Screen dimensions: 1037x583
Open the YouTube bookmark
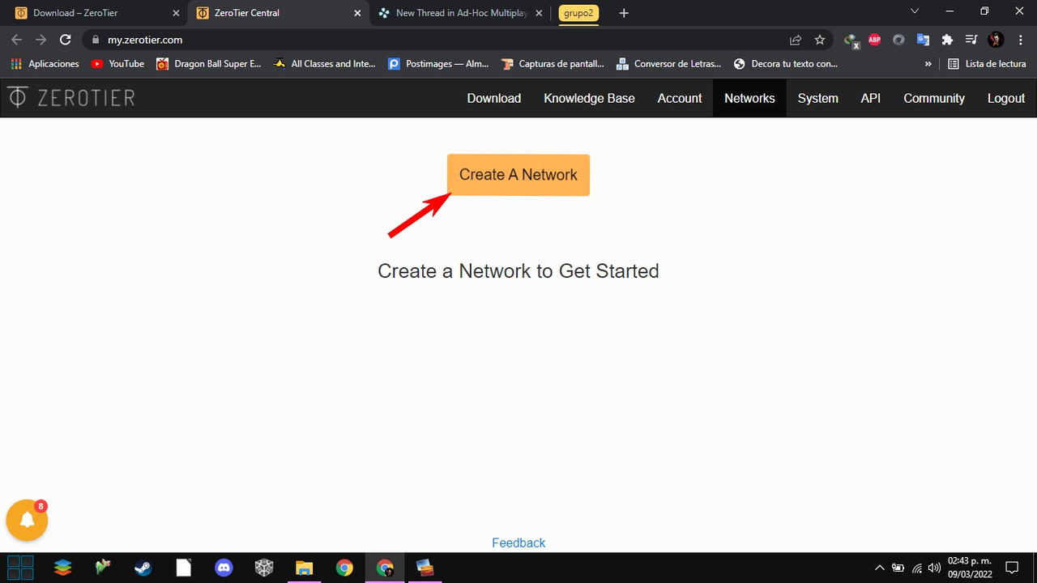[118, 64]
